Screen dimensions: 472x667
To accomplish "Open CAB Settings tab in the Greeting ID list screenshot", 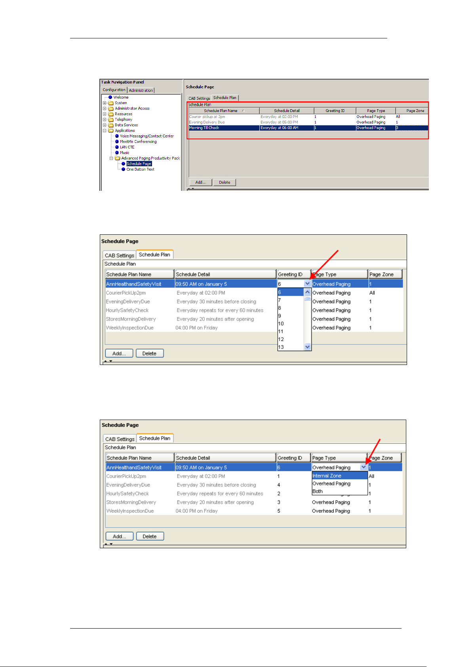I will tap(119, 255).
